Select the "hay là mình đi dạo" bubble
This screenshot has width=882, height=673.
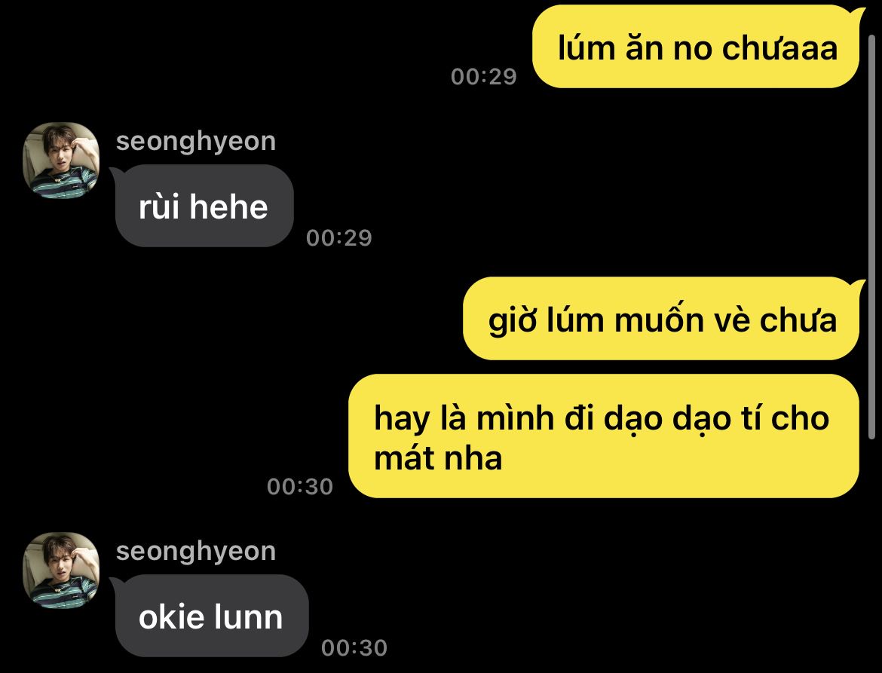(604, 436)
